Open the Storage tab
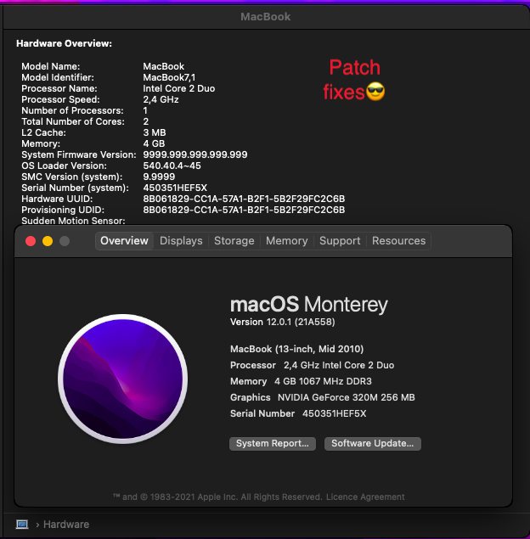 234,240
